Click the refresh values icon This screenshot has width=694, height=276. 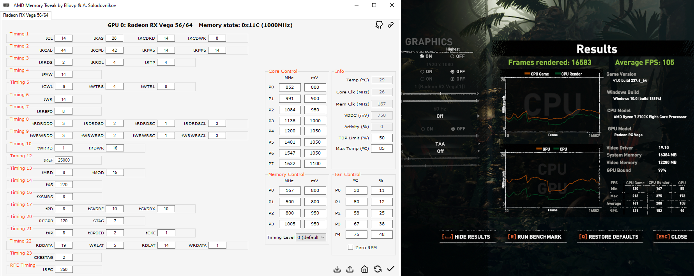pos(378,269)
